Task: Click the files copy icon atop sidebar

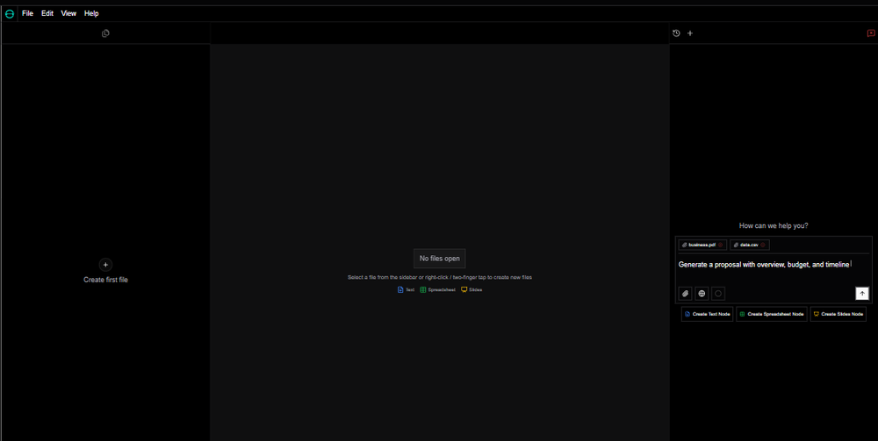Action: [x=106, y=33]
